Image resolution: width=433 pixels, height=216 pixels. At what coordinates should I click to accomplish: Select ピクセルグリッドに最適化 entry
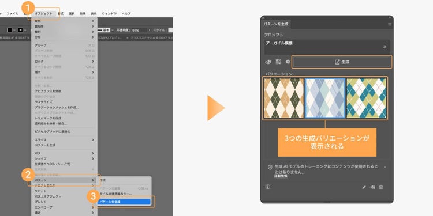click(x=64, y=132)
